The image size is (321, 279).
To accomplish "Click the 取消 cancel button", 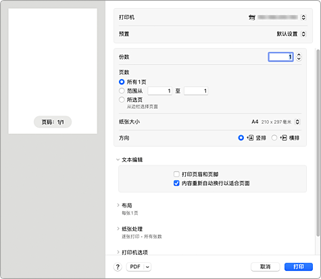I will point(266,267).
